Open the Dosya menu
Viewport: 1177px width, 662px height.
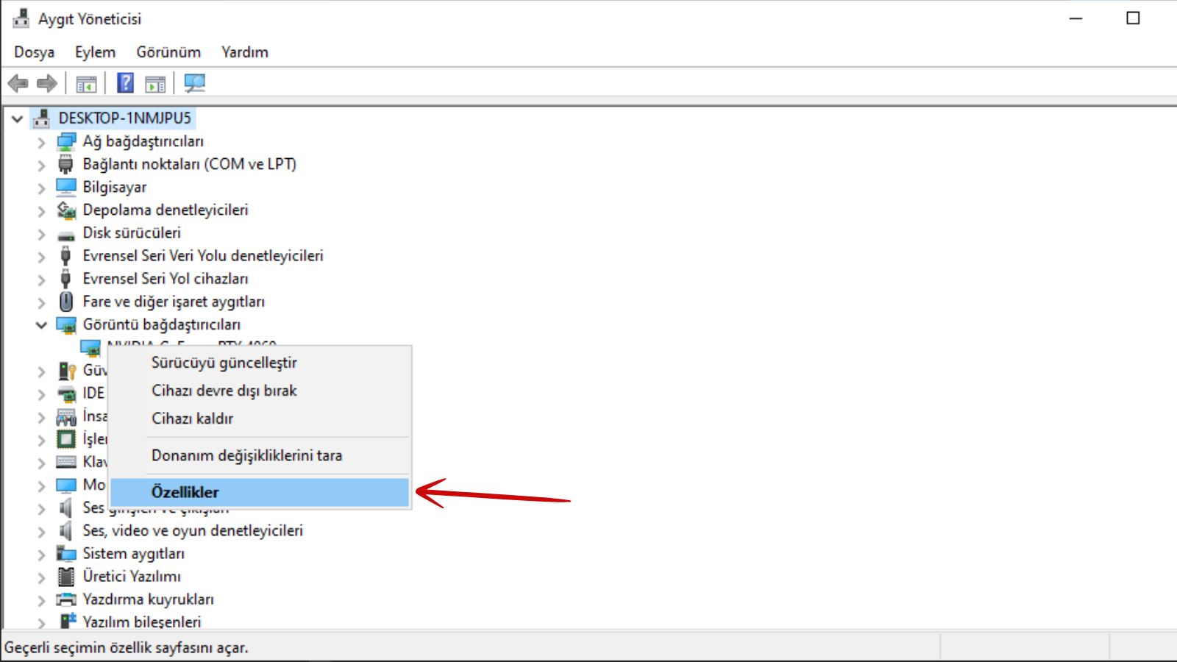click(34, 52)
